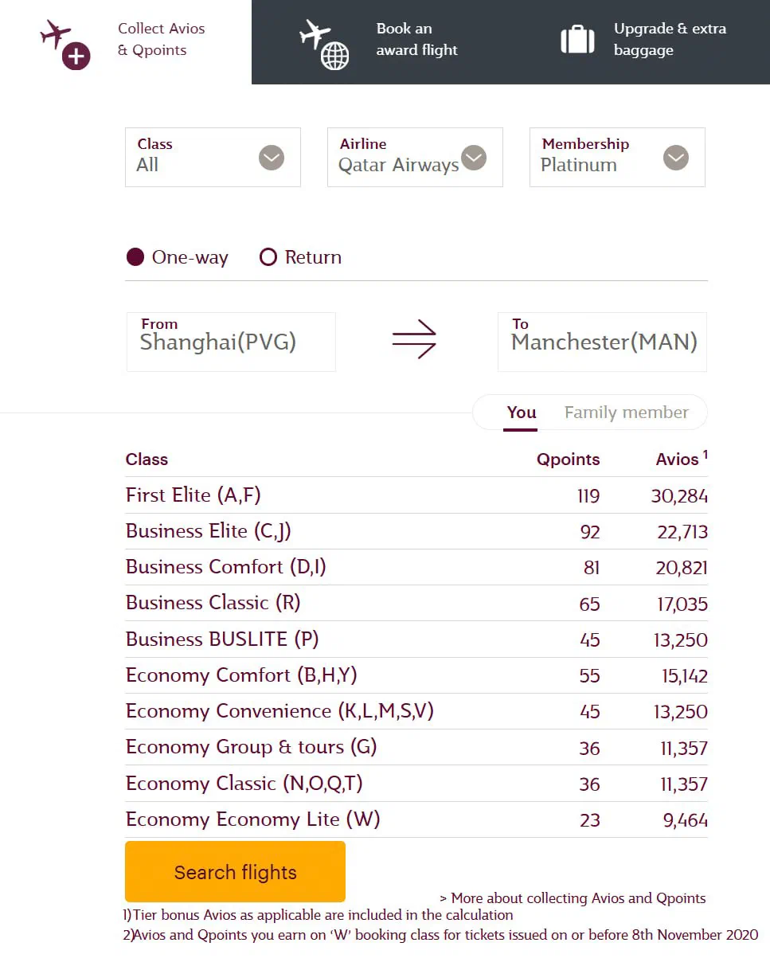Open More about collecting Avios and Qpoints link
The image size is (770, 966).
click(x=573, y=898)
